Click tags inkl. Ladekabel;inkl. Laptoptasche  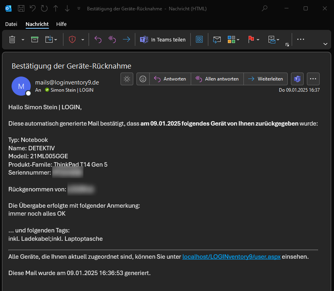tap(55, 239)
